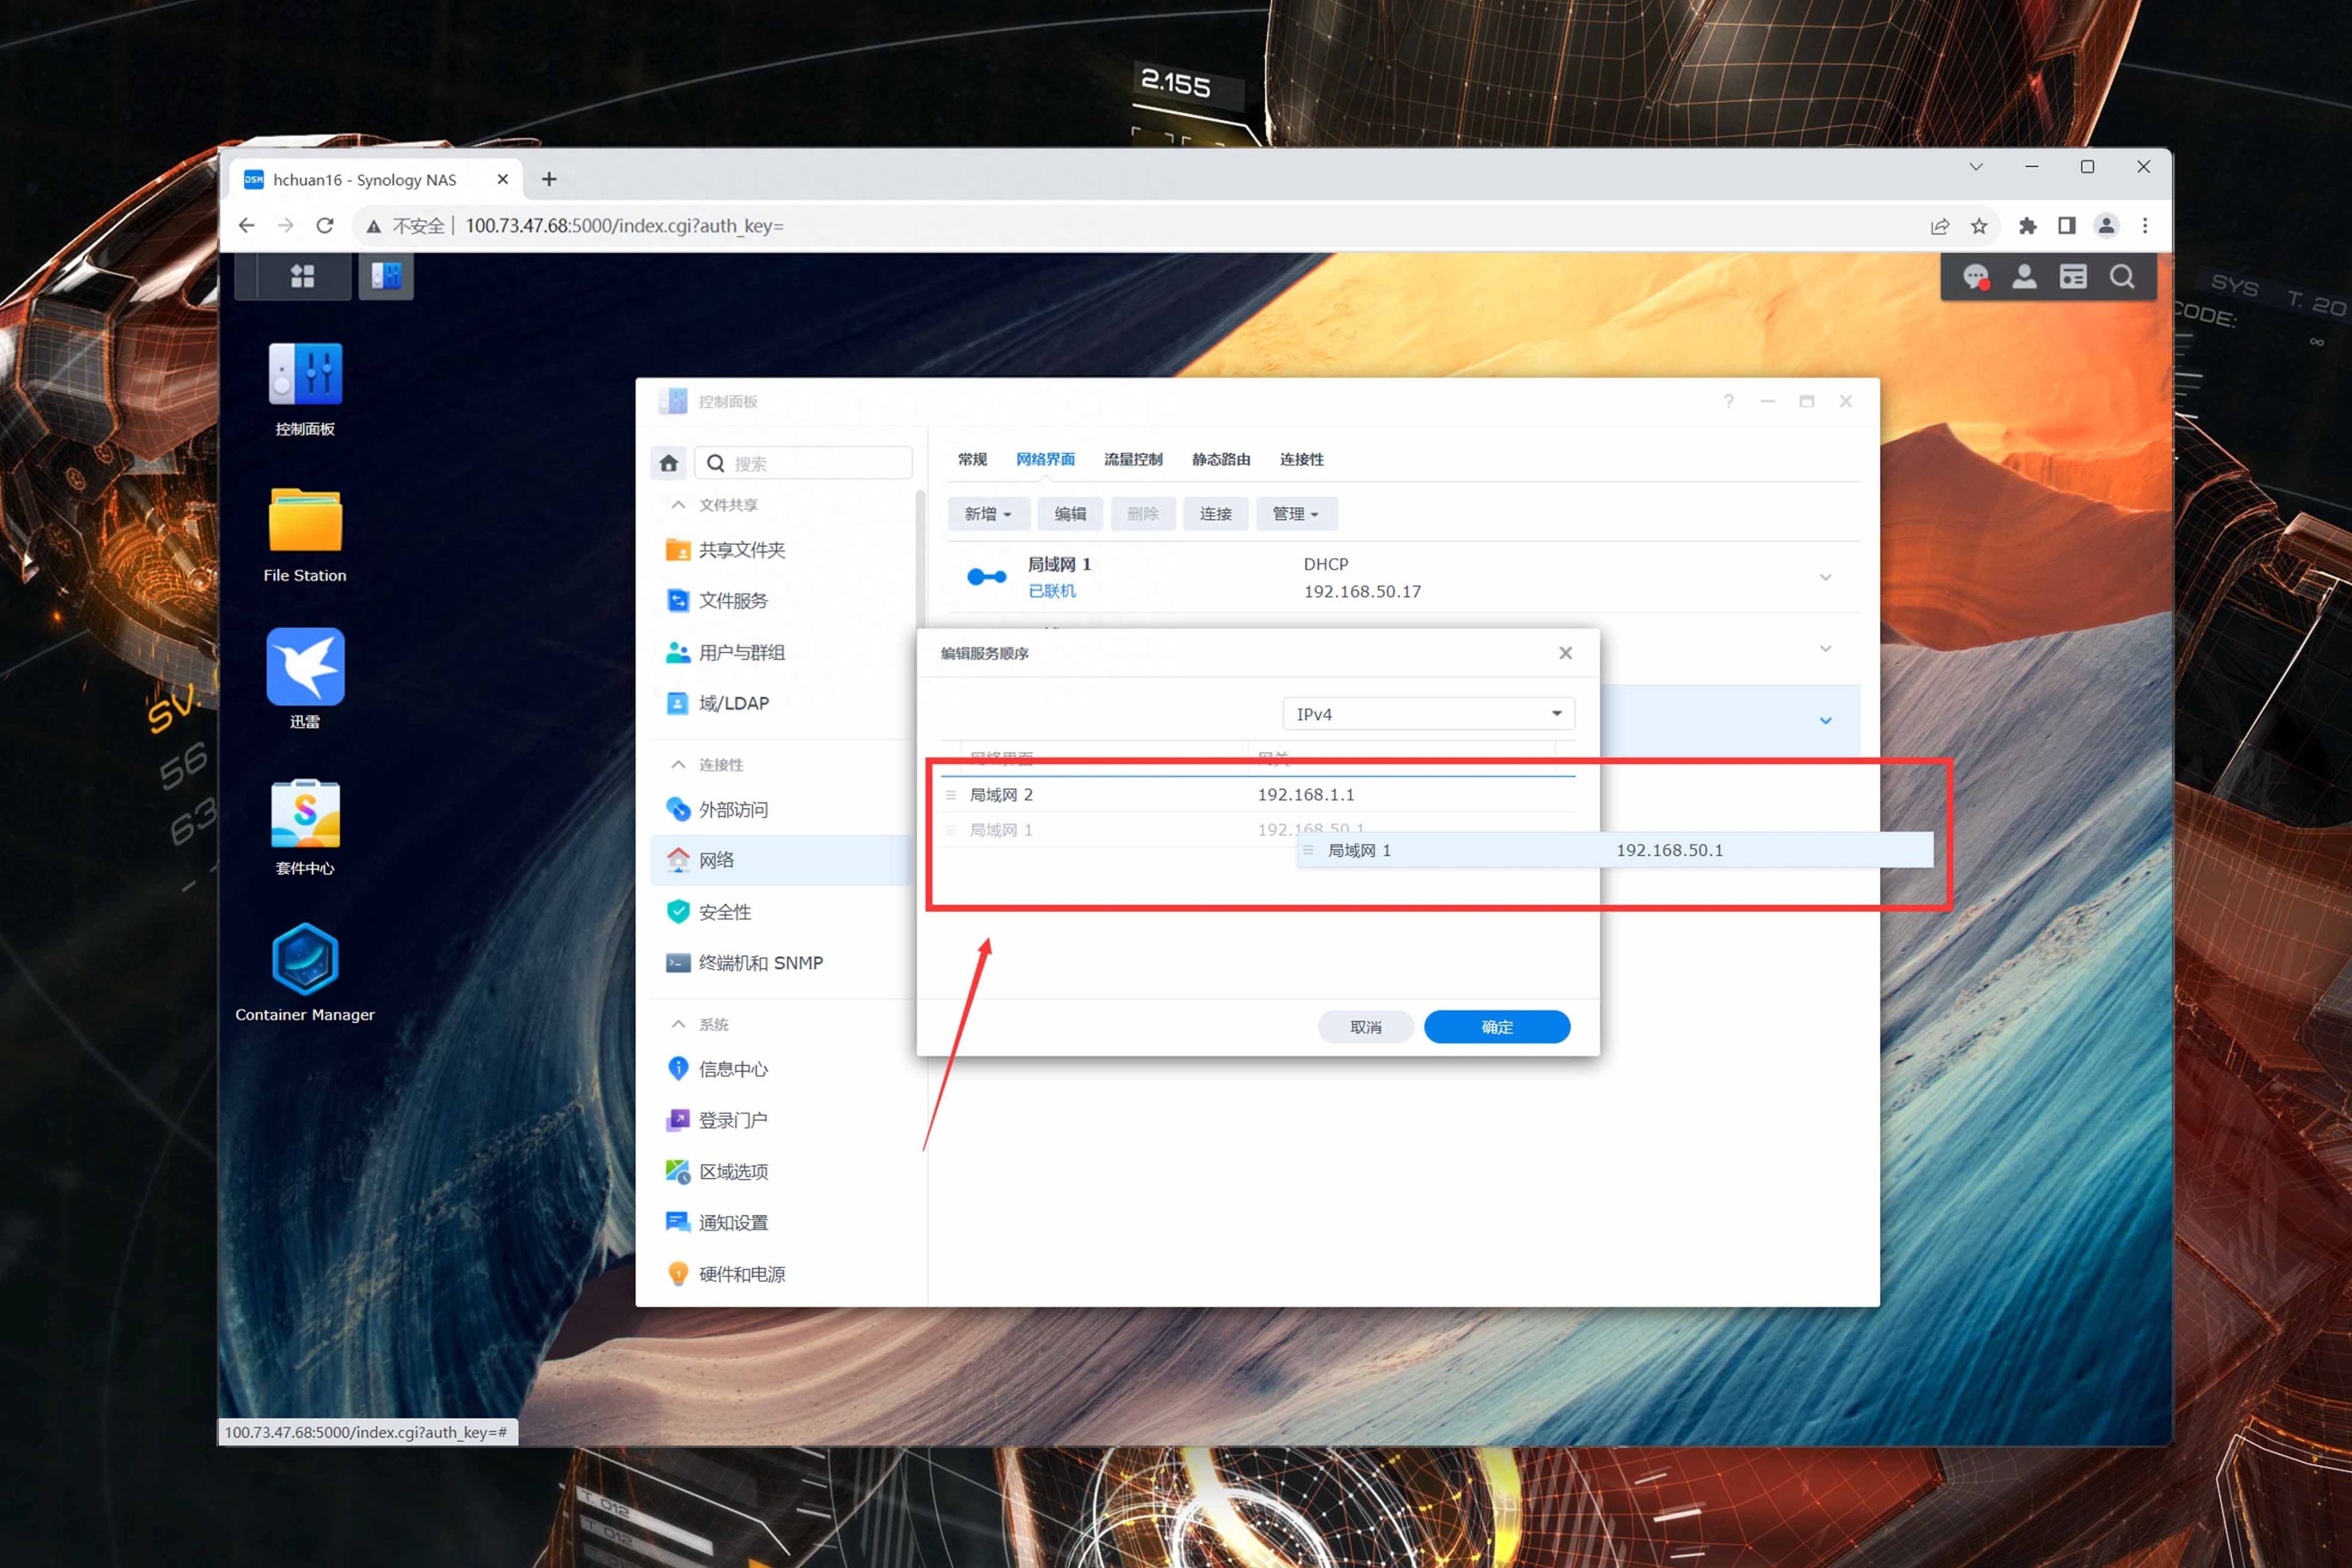
Task: Click the 确定 confirm button
Action: [x=1496, y=1027]
